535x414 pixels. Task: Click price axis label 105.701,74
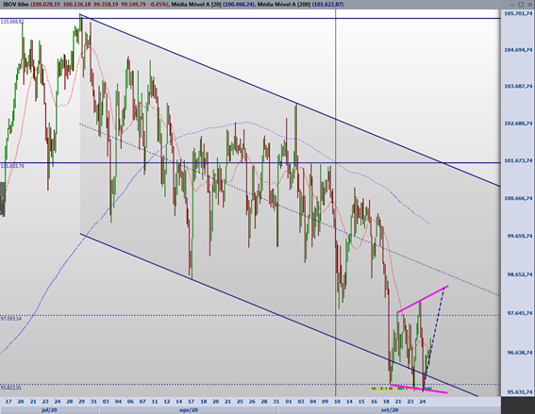click(x=518, y=13)
